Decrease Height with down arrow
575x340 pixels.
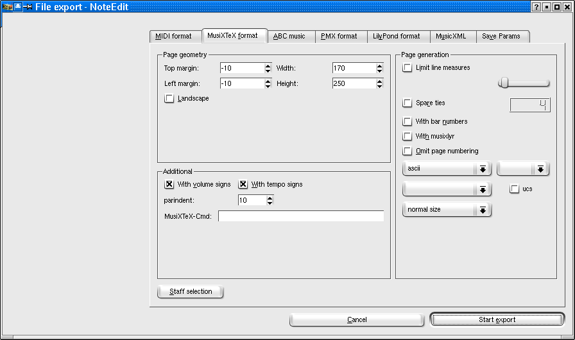click(379, 86)
